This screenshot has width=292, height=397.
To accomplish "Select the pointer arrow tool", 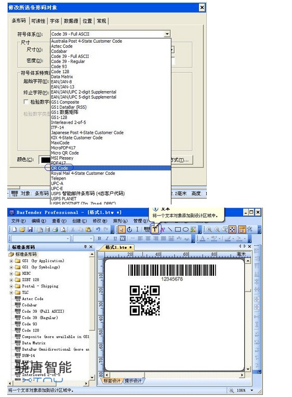I will click(x=122, y=229).
